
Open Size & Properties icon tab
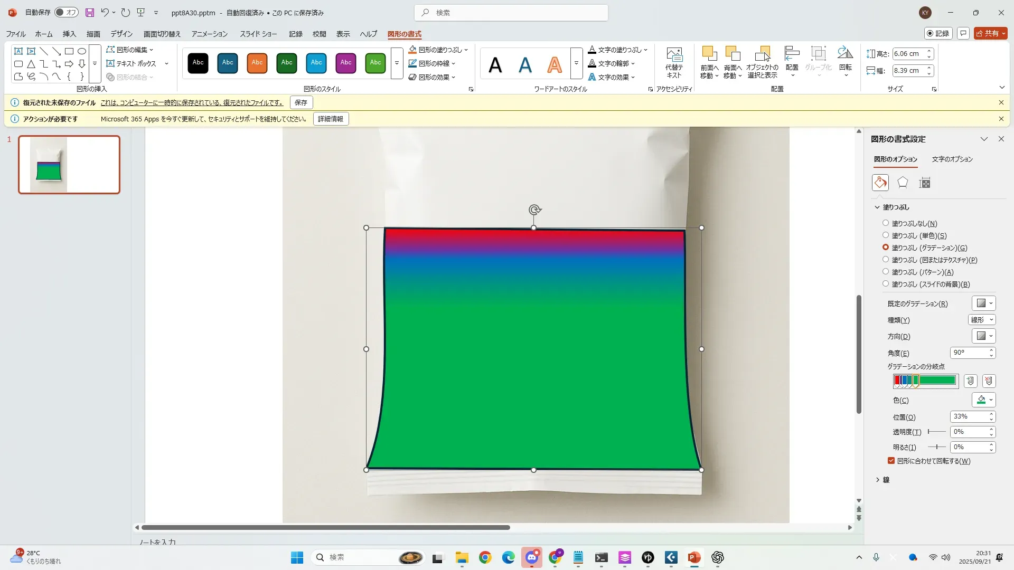[924, 183]
